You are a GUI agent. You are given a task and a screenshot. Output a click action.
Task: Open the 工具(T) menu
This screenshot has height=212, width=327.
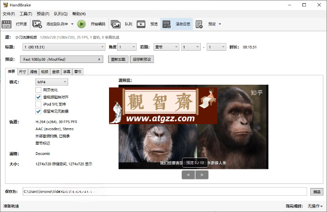click(x=26, y=14)
